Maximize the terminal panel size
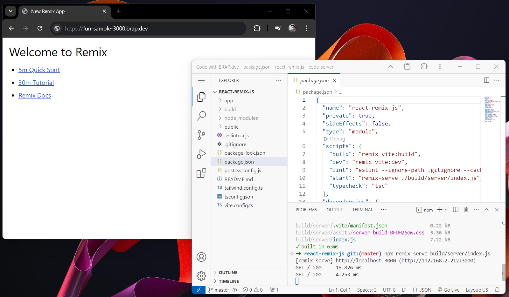Viewport: 509px width, 297px height. [x=486, y=210]
